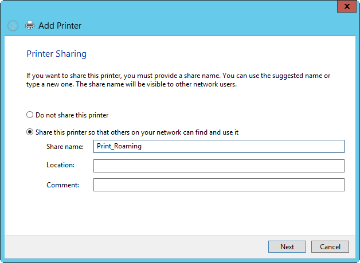The width and height of the screenshot is (360, 263).
Task: Click into the Location text field
Action: tap(218, 166)
